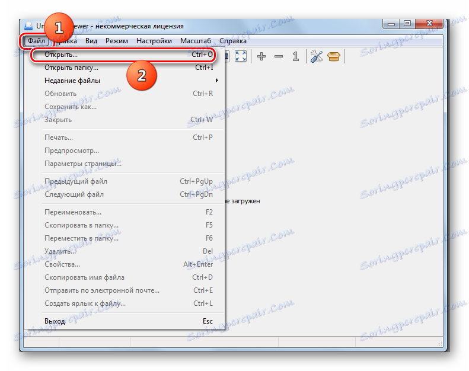469x371 pixels.
Task: Minimize the viewer window
Action: 391,24
